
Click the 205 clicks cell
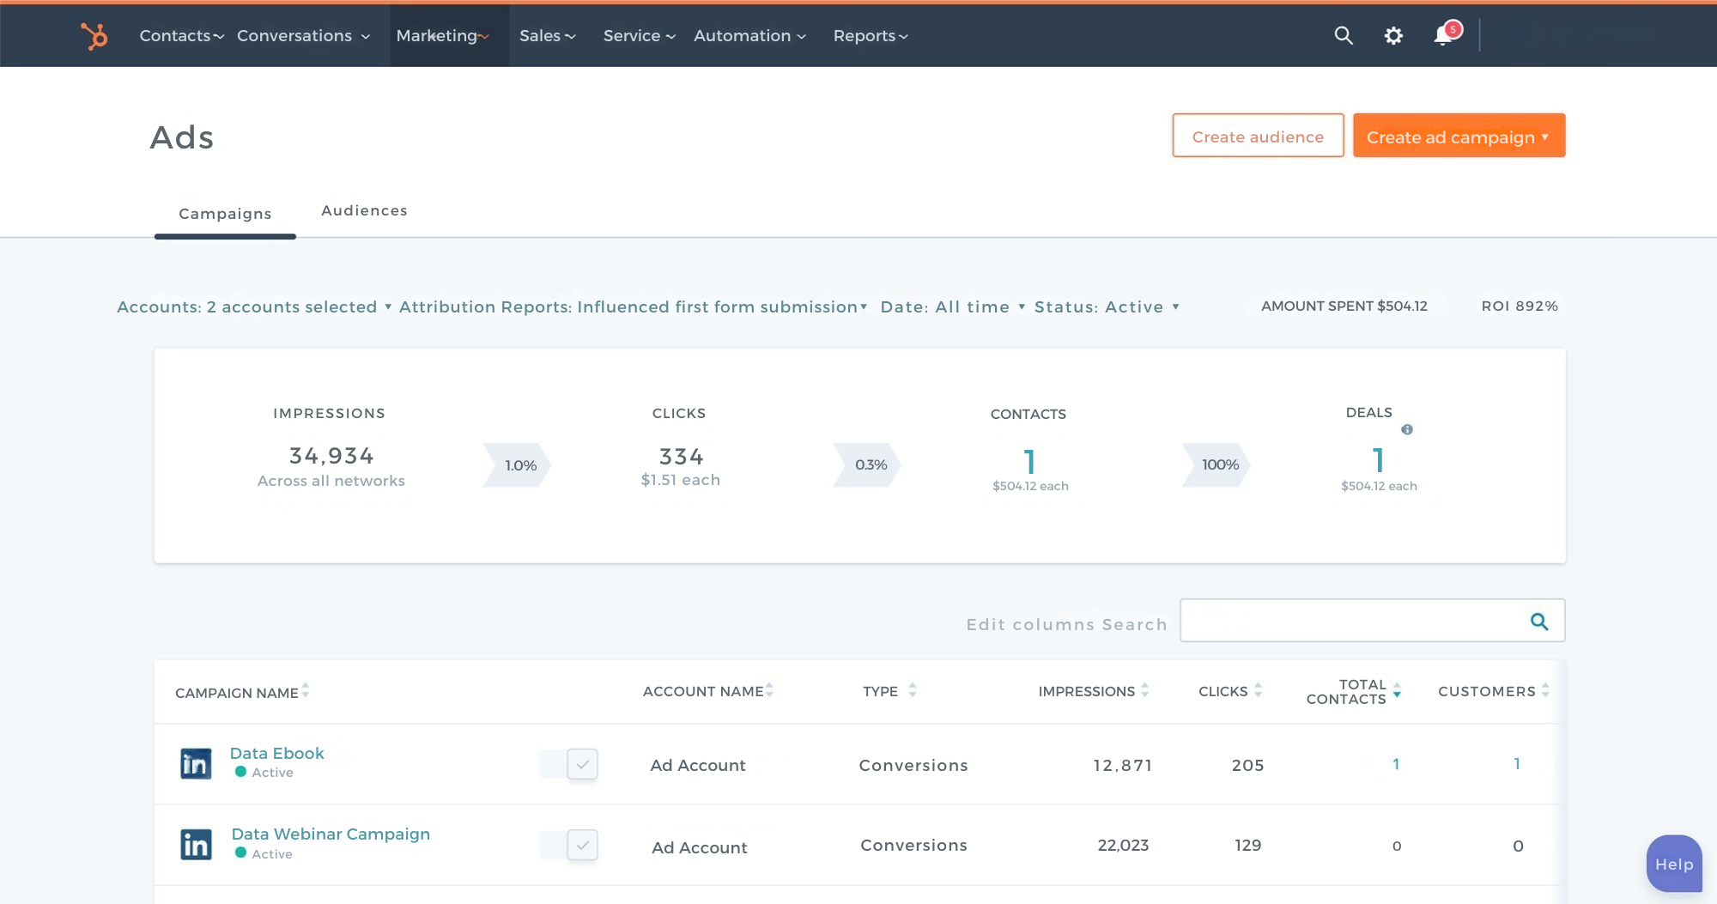coord(1247,765)
